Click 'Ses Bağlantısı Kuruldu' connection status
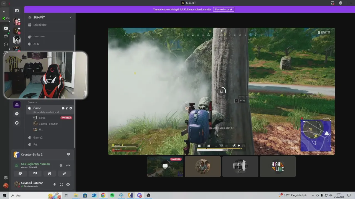 pyautogui.click(x=35, y=164)
